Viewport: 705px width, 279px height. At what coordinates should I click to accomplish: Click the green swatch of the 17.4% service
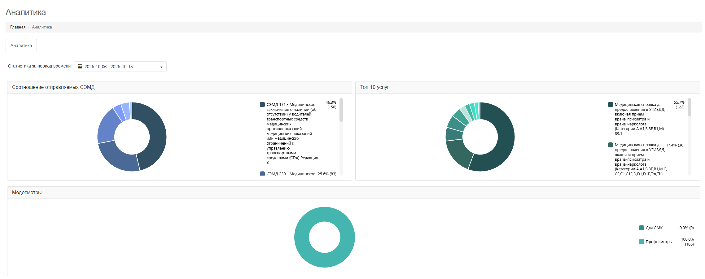pos(611,145)
